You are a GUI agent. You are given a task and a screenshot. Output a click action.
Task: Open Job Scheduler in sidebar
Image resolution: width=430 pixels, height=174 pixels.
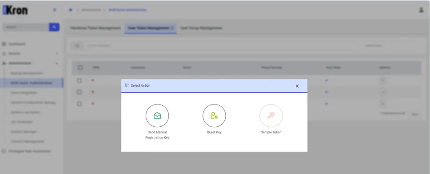coord(21,122)
